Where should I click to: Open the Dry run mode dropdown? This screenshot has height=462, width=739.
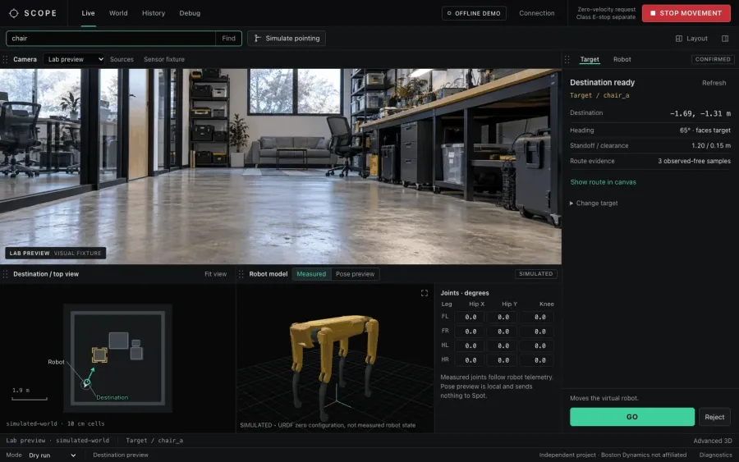(x=52, y=455)
